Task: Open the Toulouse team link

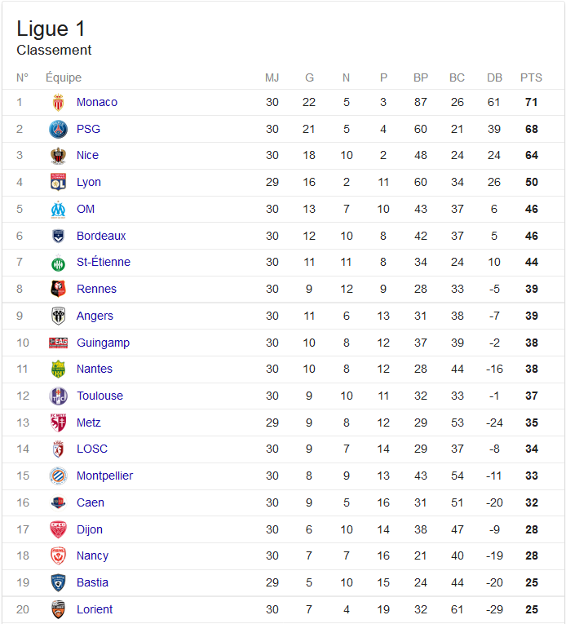Action: click(x=99, y=396)
